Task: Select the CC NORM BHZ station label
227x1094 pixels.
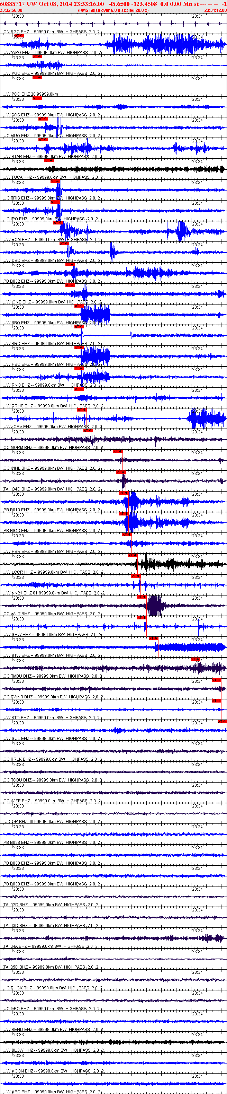Action: [53, 448]
